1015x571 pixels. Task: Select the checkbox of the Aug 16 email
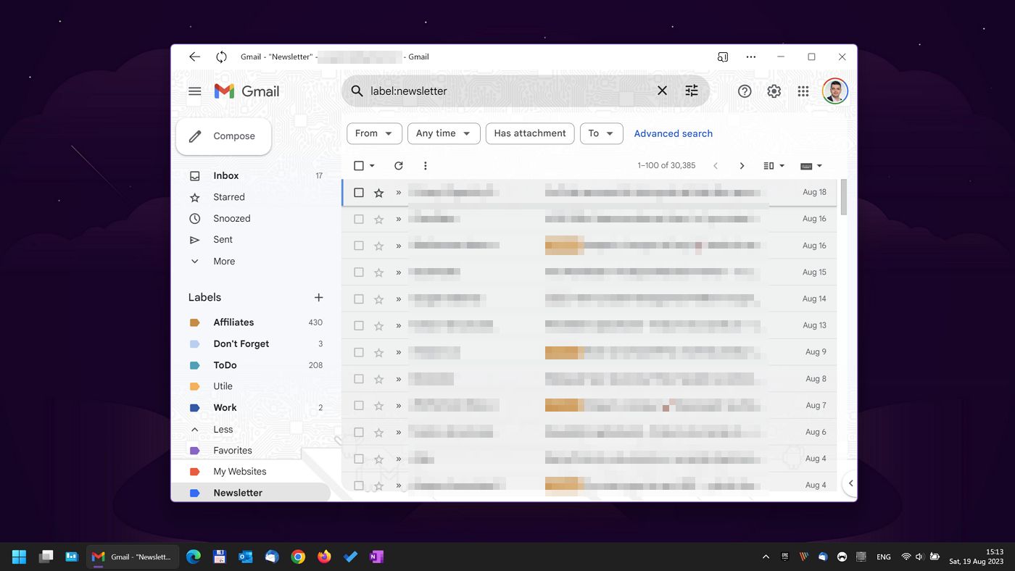[358, 218]
